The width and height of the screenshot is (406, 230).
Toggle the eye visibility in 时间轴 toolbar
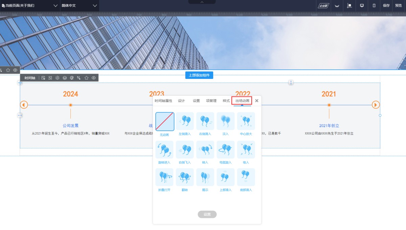tap(94, 78)
